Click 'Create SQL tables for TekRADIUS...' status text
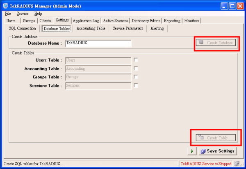 click(33, 164)
